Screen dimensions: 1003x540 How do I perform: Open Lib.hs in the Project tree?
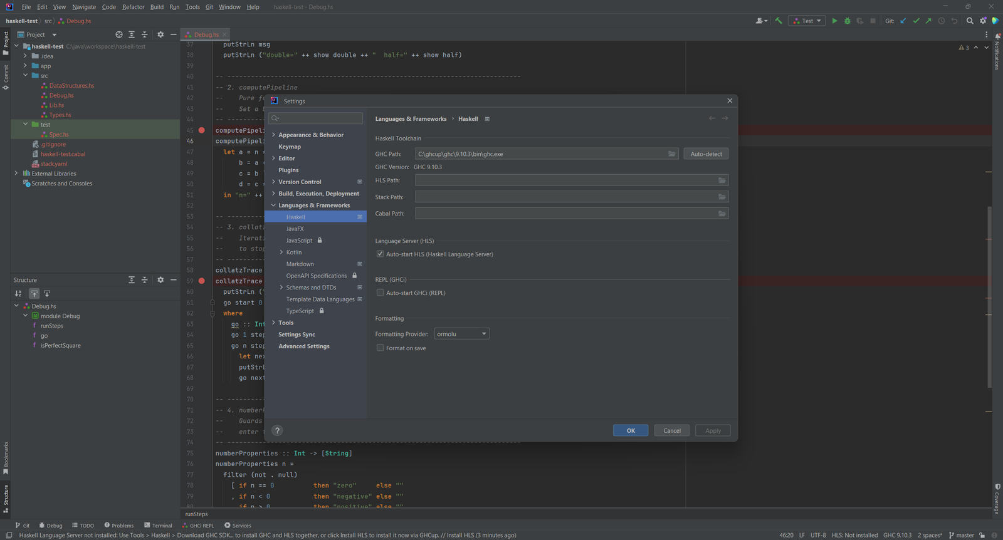point(56,105)
